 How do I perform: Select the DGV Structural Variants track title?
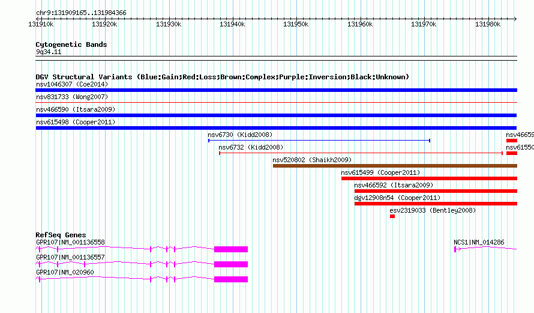click(223, 77)
